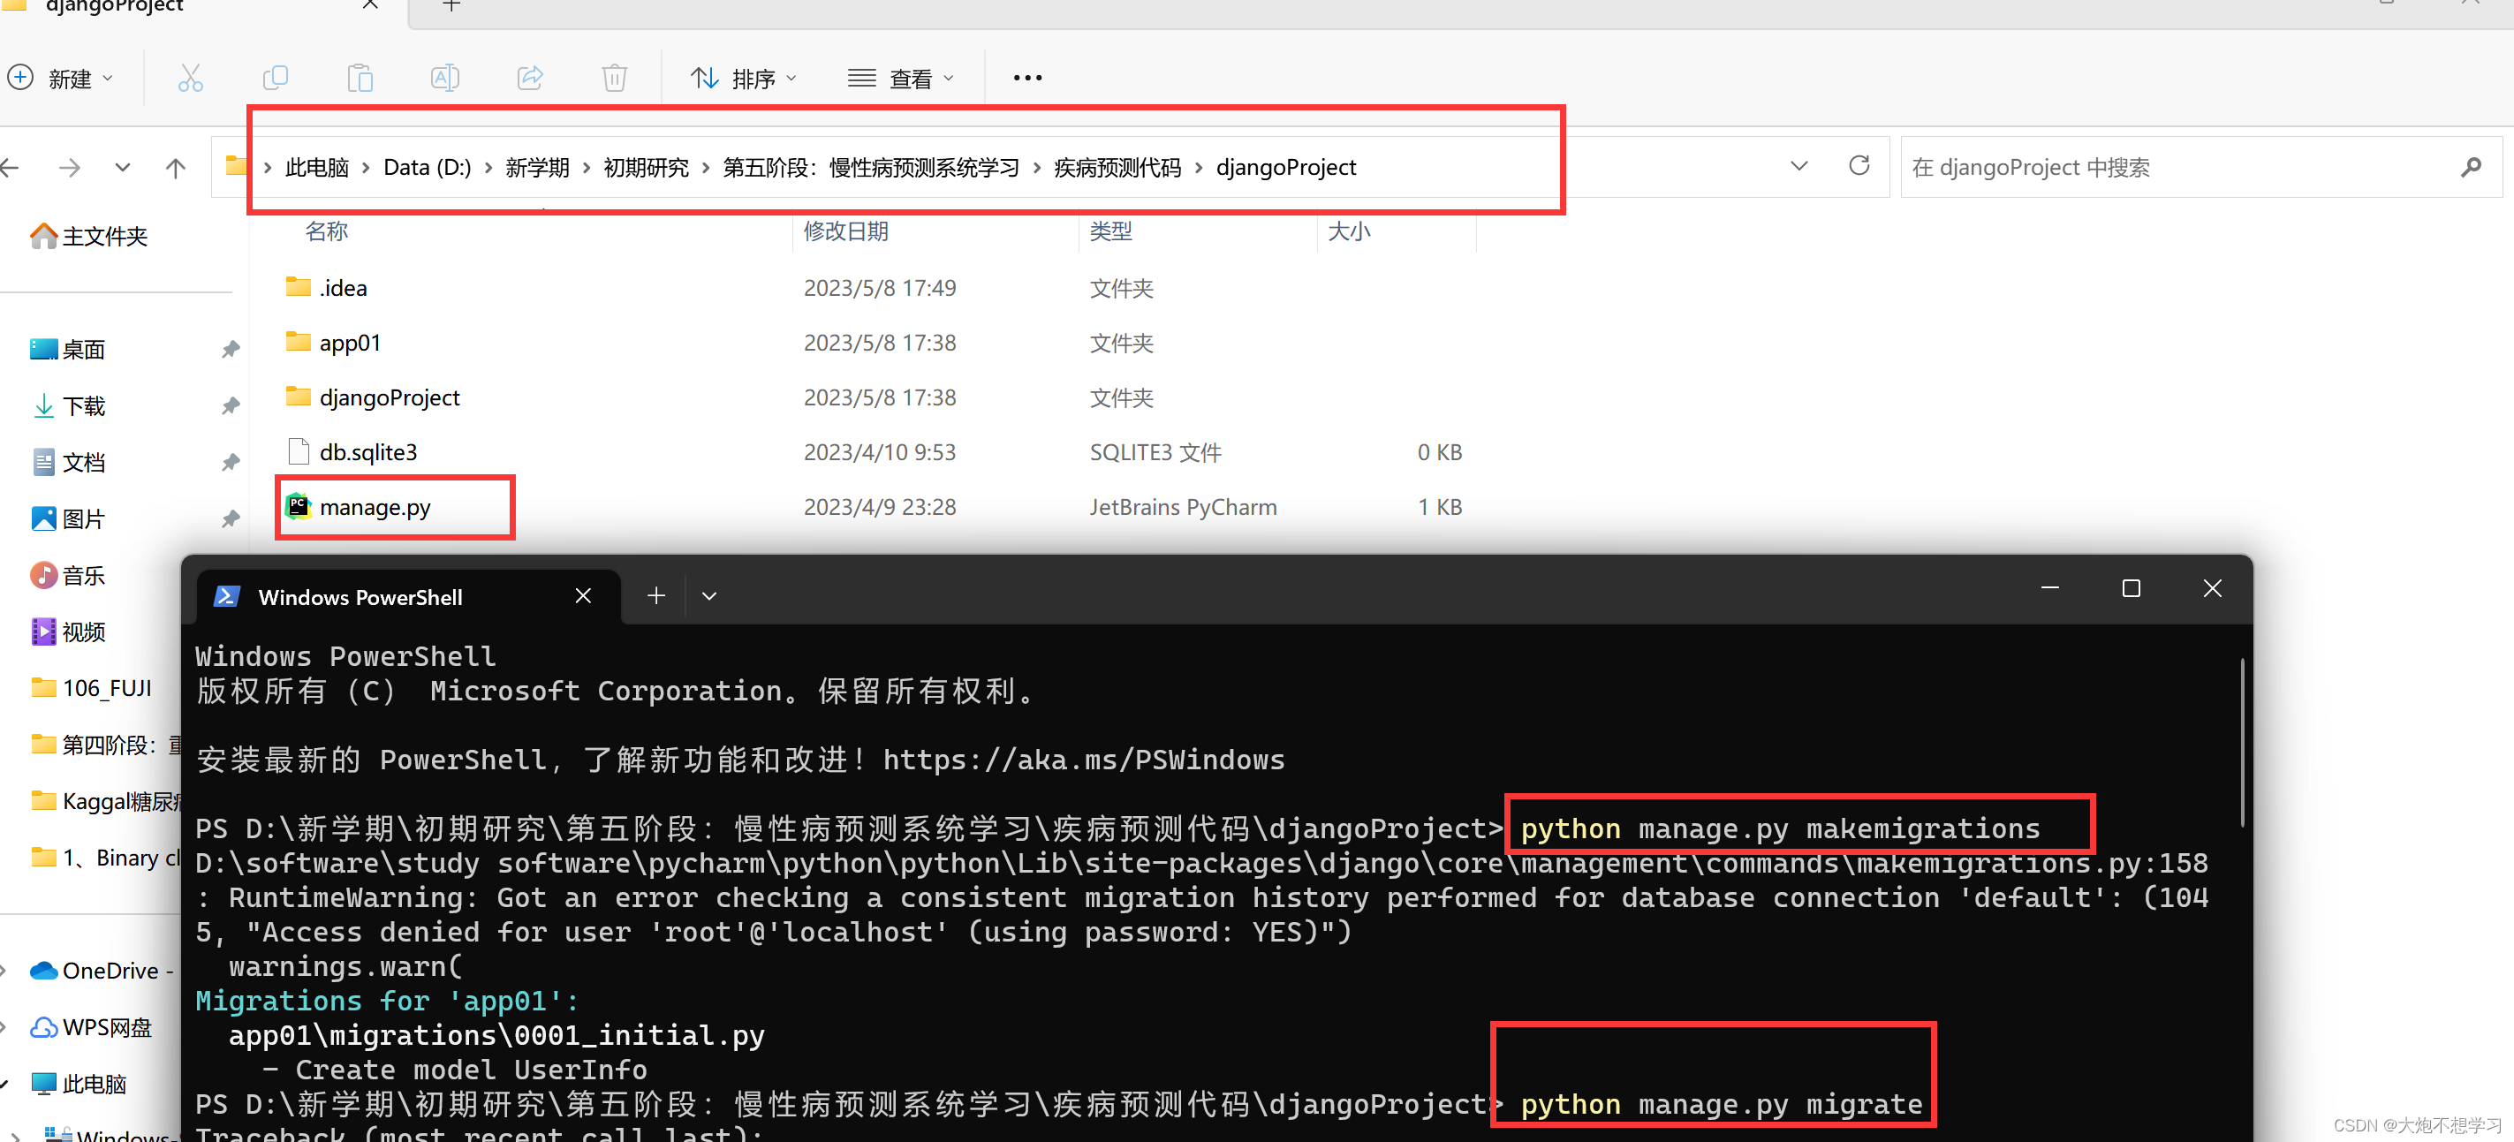Unpin 文档 using its pin icon
This screenshot has height=1142, width=2514.
click(231, 463)
